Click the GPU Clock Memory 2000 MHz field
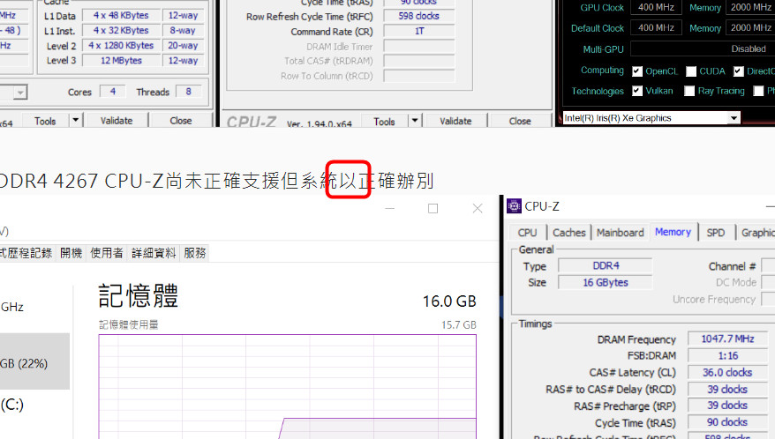This screenshot has height=439, width=775. (750, 7)
